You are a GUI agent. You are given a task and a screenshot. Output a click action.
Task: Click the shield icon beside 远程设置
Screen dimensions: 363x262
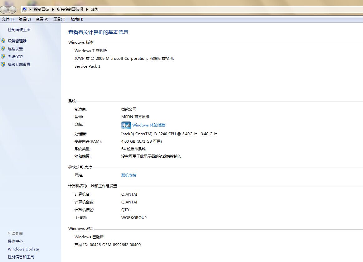coord(3,49)
